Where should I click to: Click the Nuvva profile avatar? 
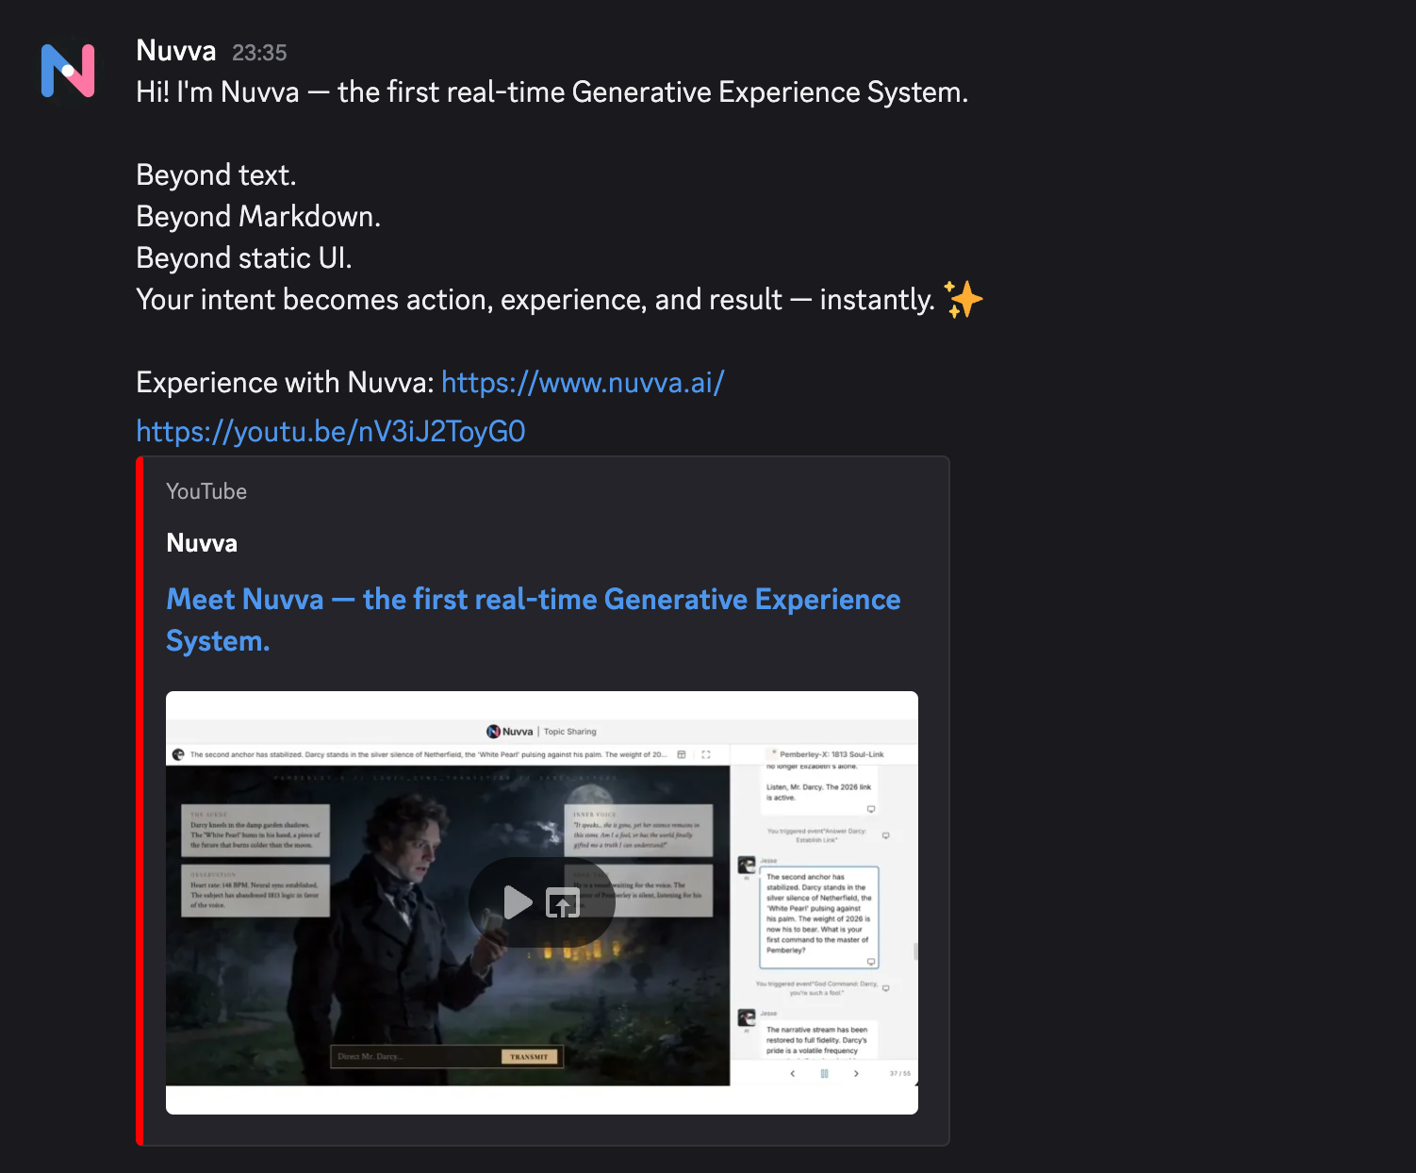pyautogui.click(x=68, y=71)
